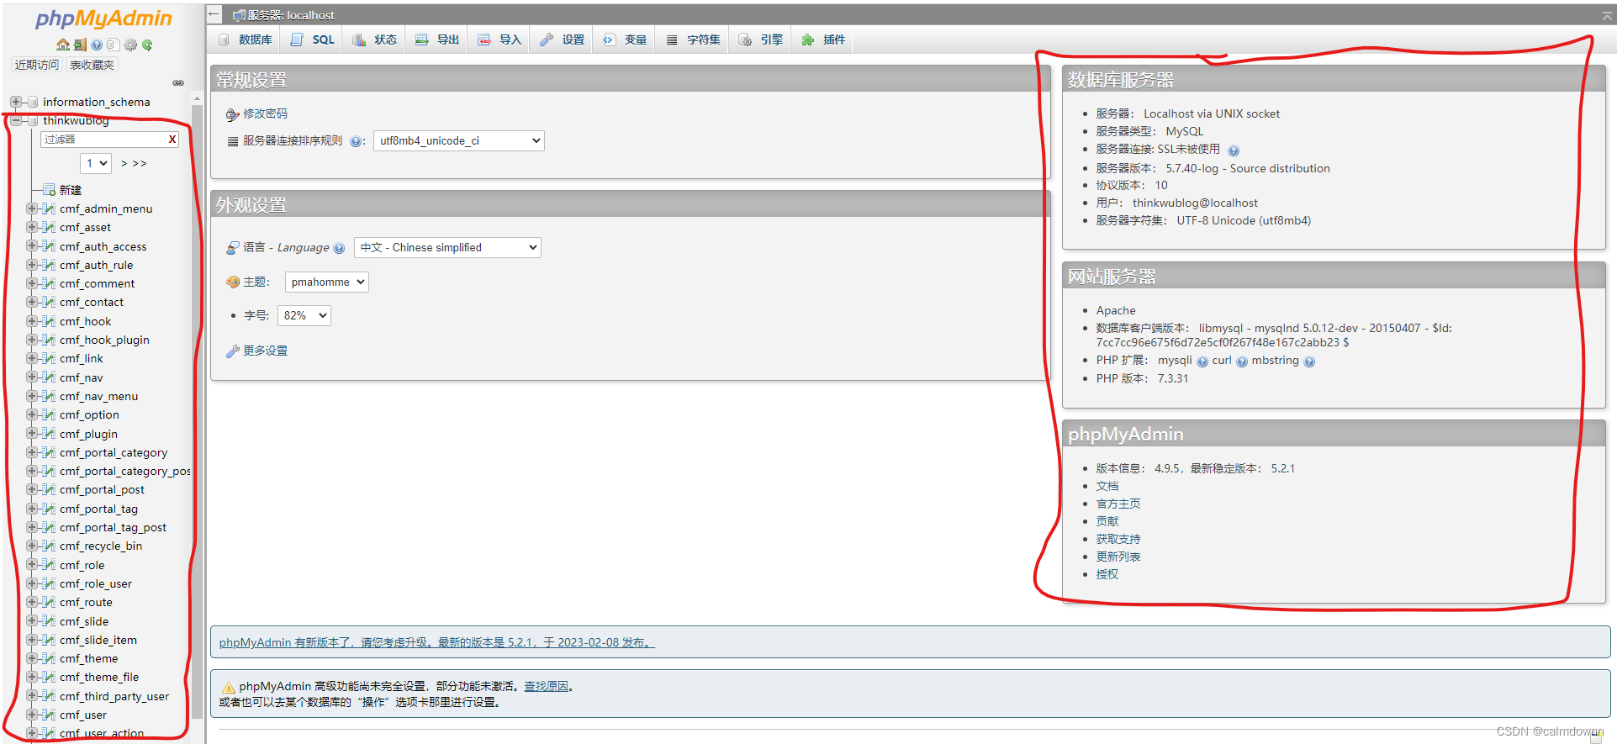Expand the information_schema database node
Viewport: 1617px width, 744px height.
(x=16, y=102)
